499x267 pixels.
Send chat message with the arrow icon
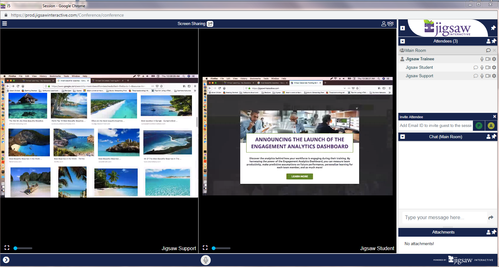[x=491, y=218]
